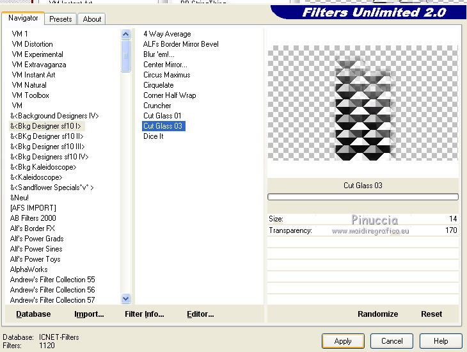Choose the Corner Half Wrap filter
The width and height of the screenshot is (467, 352).
pyautogui.click(x=170, y=95)
